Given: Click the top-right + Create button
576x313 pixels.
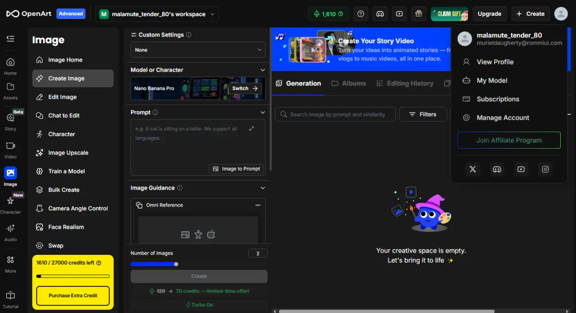Looking at the screenshot, I should point(531,14).
